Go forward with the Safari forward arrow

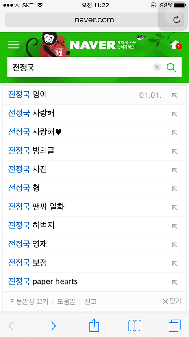point(54,326)
